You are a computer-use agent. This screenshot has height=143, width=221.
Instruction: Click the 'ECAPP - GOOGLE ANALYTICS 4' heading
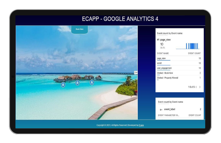tap(120, 19)
